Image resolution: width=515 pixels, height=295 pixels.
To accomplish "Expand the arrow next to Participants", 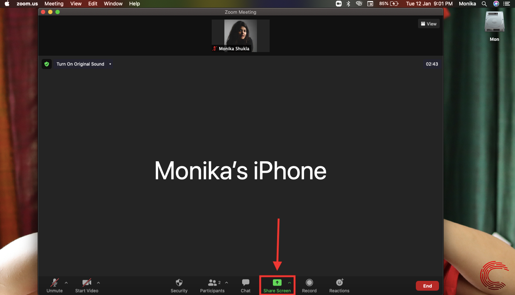I will (x=227, y=283).
